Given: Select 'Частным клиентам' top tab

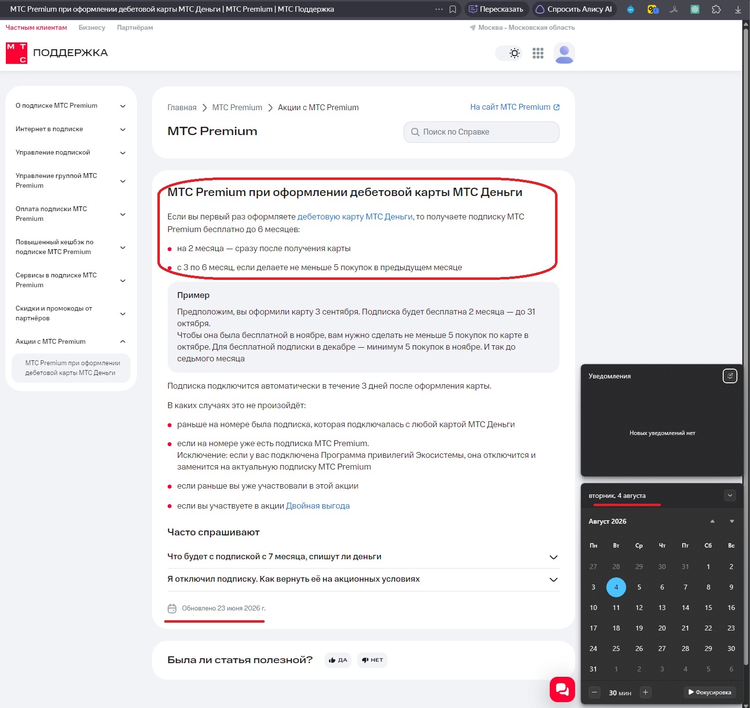Looking at the screenshot, I should [x=37, y=28].
